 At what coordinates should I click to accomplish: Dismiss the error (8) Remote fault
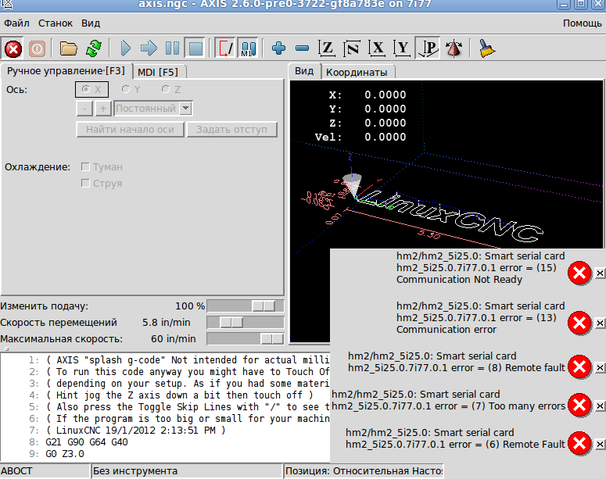coord(600,367)
